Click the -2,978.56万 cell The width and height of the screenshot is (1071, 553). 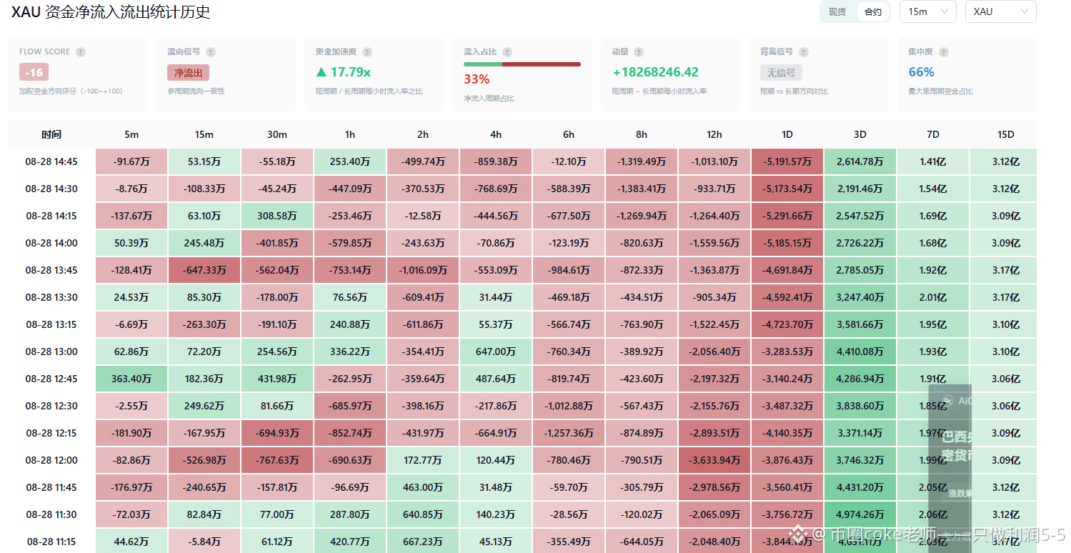point(714,487)
